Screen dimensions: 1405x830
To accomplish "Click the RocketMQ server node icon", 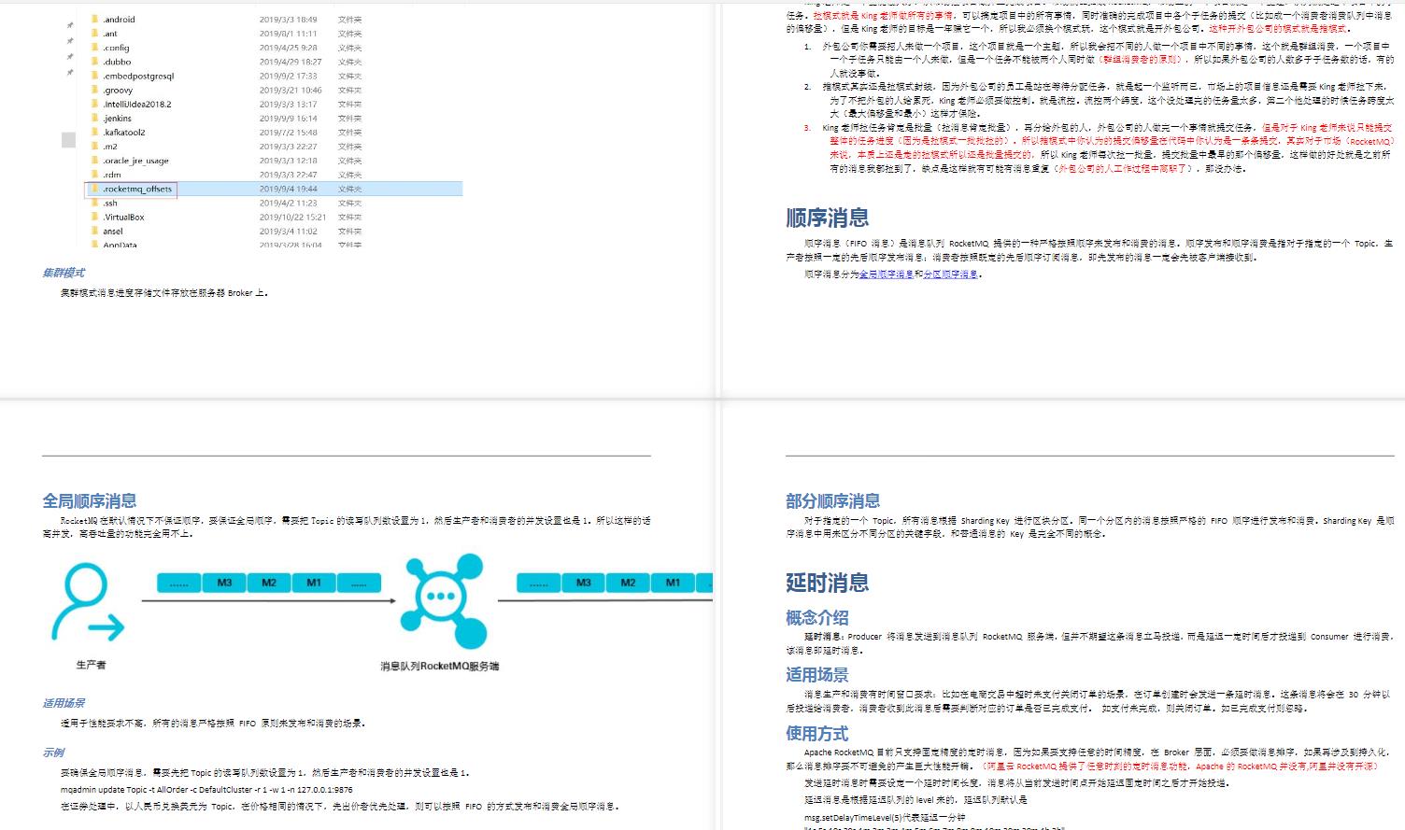I will 443,601.
